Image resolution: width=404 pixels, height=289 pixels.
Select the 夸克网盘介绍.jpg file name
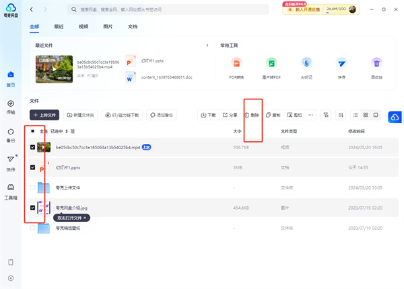coord(71,208)
